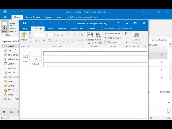Image resolution: width=172 pixels, height=129 pixels.
Task: Click the Grow Font icon
Action: (x=58, y=35)
